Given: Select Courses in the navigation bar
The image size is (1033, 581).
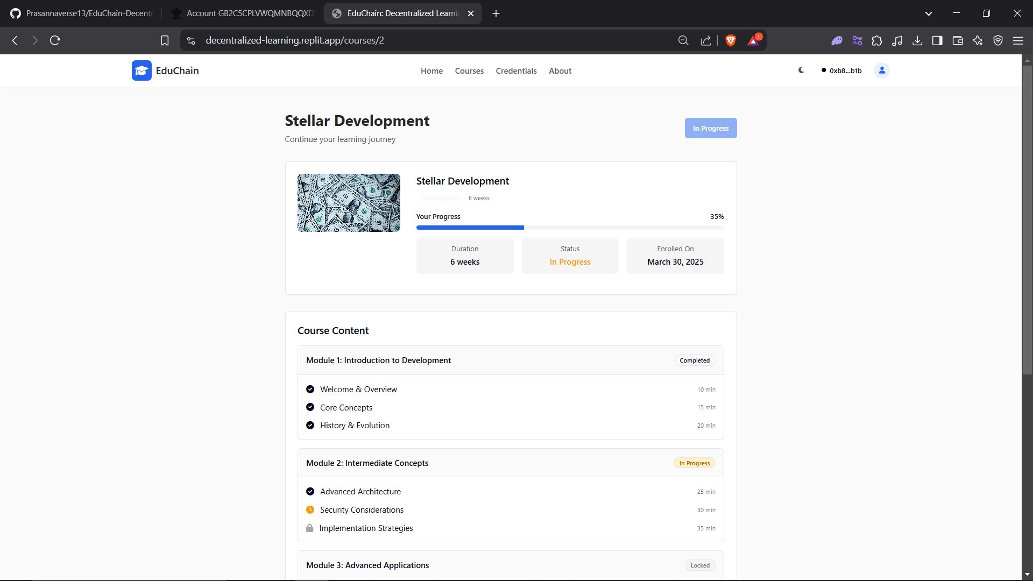Looking at the screenshot, I should pyautogui.click(x=469, y=70).
